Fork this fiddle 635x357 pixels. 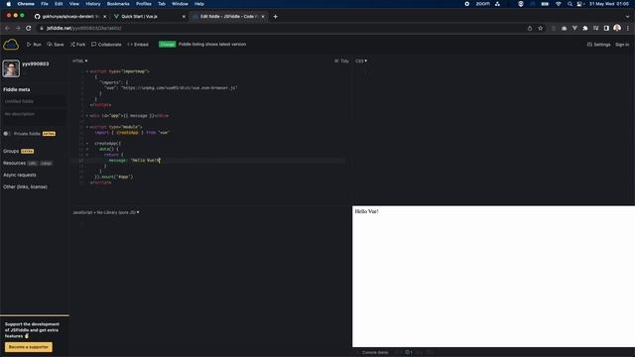77,45
